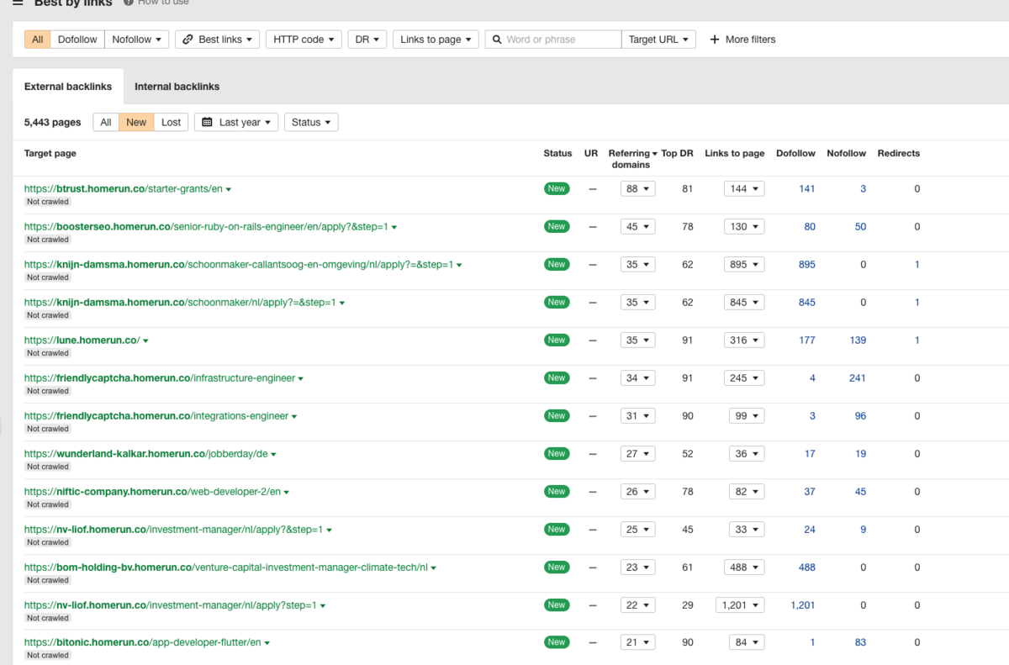The width and height of the screenshot is (1009, 665).
Task: Switch to the Lost pages filter
Action: [171, 123]
